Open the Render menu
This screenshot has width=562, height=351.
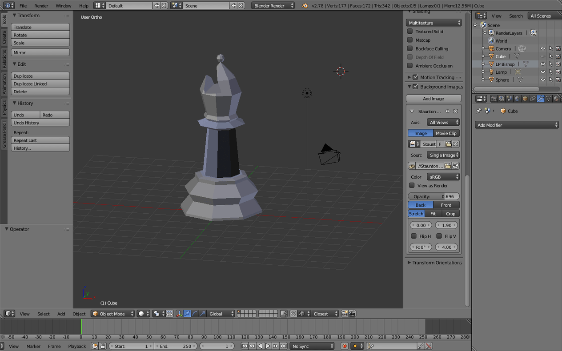pyautogui.click(x=41, y=6)
